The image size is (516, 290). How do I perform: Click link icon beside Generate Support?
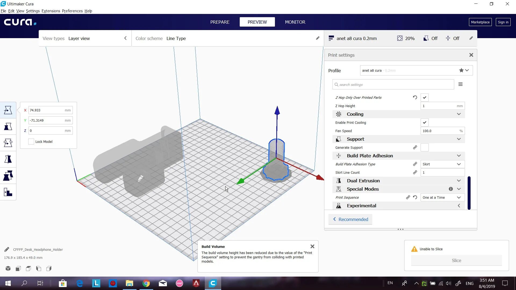pyautogui.click(x=415, y=147)
